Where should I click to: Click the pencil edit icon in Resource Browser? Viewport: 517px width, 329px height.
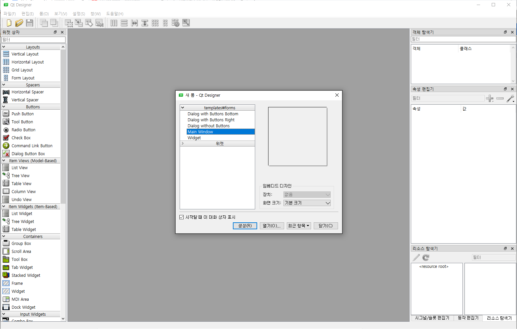[416, 257]
